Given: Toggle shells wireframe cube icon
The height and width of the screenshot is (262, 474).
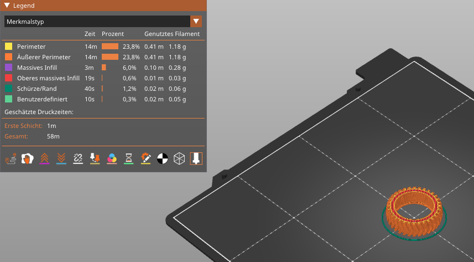Looking at the screenshot, I should (x=179, y=158).
